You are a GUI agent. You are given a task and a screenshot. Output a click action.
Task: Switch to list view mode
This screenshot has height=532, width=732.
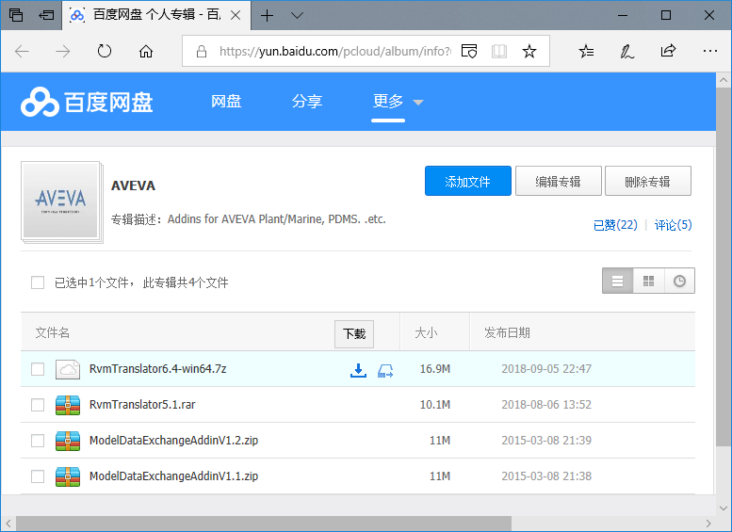tap(618, 281)
